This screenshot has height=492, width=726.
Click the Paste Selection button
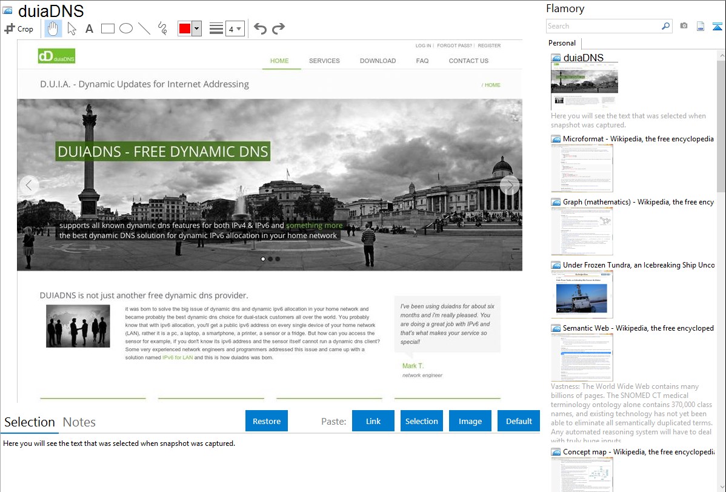[x=421, y=420]
